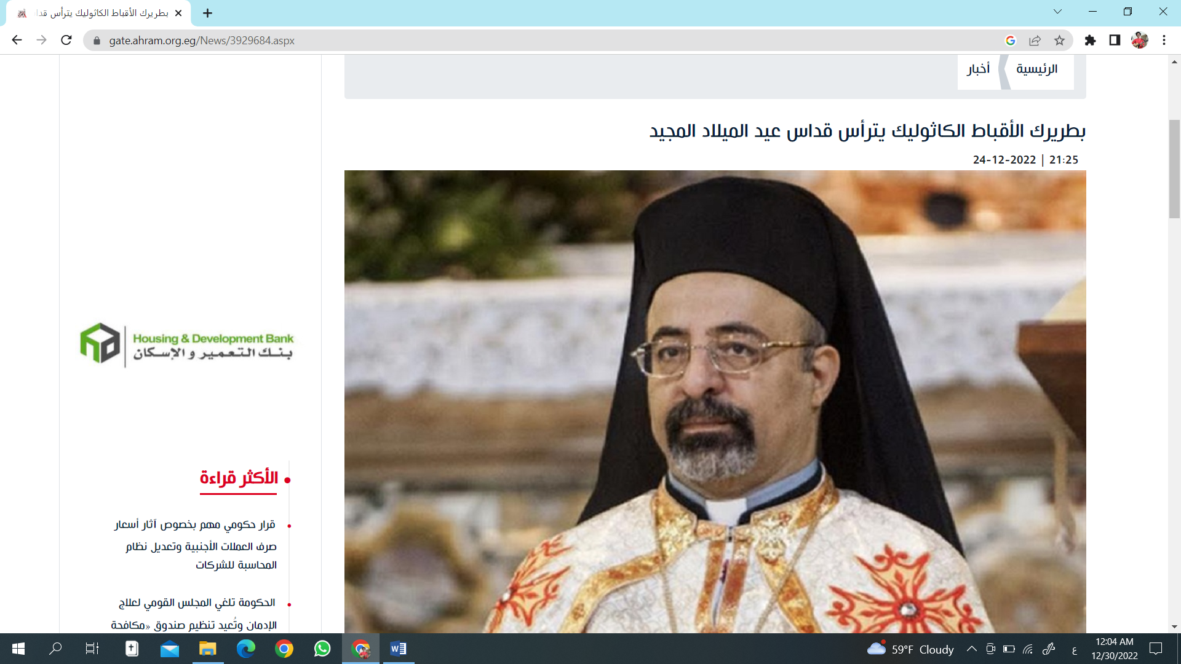Bookmark this page with the star

(1059, 41)
